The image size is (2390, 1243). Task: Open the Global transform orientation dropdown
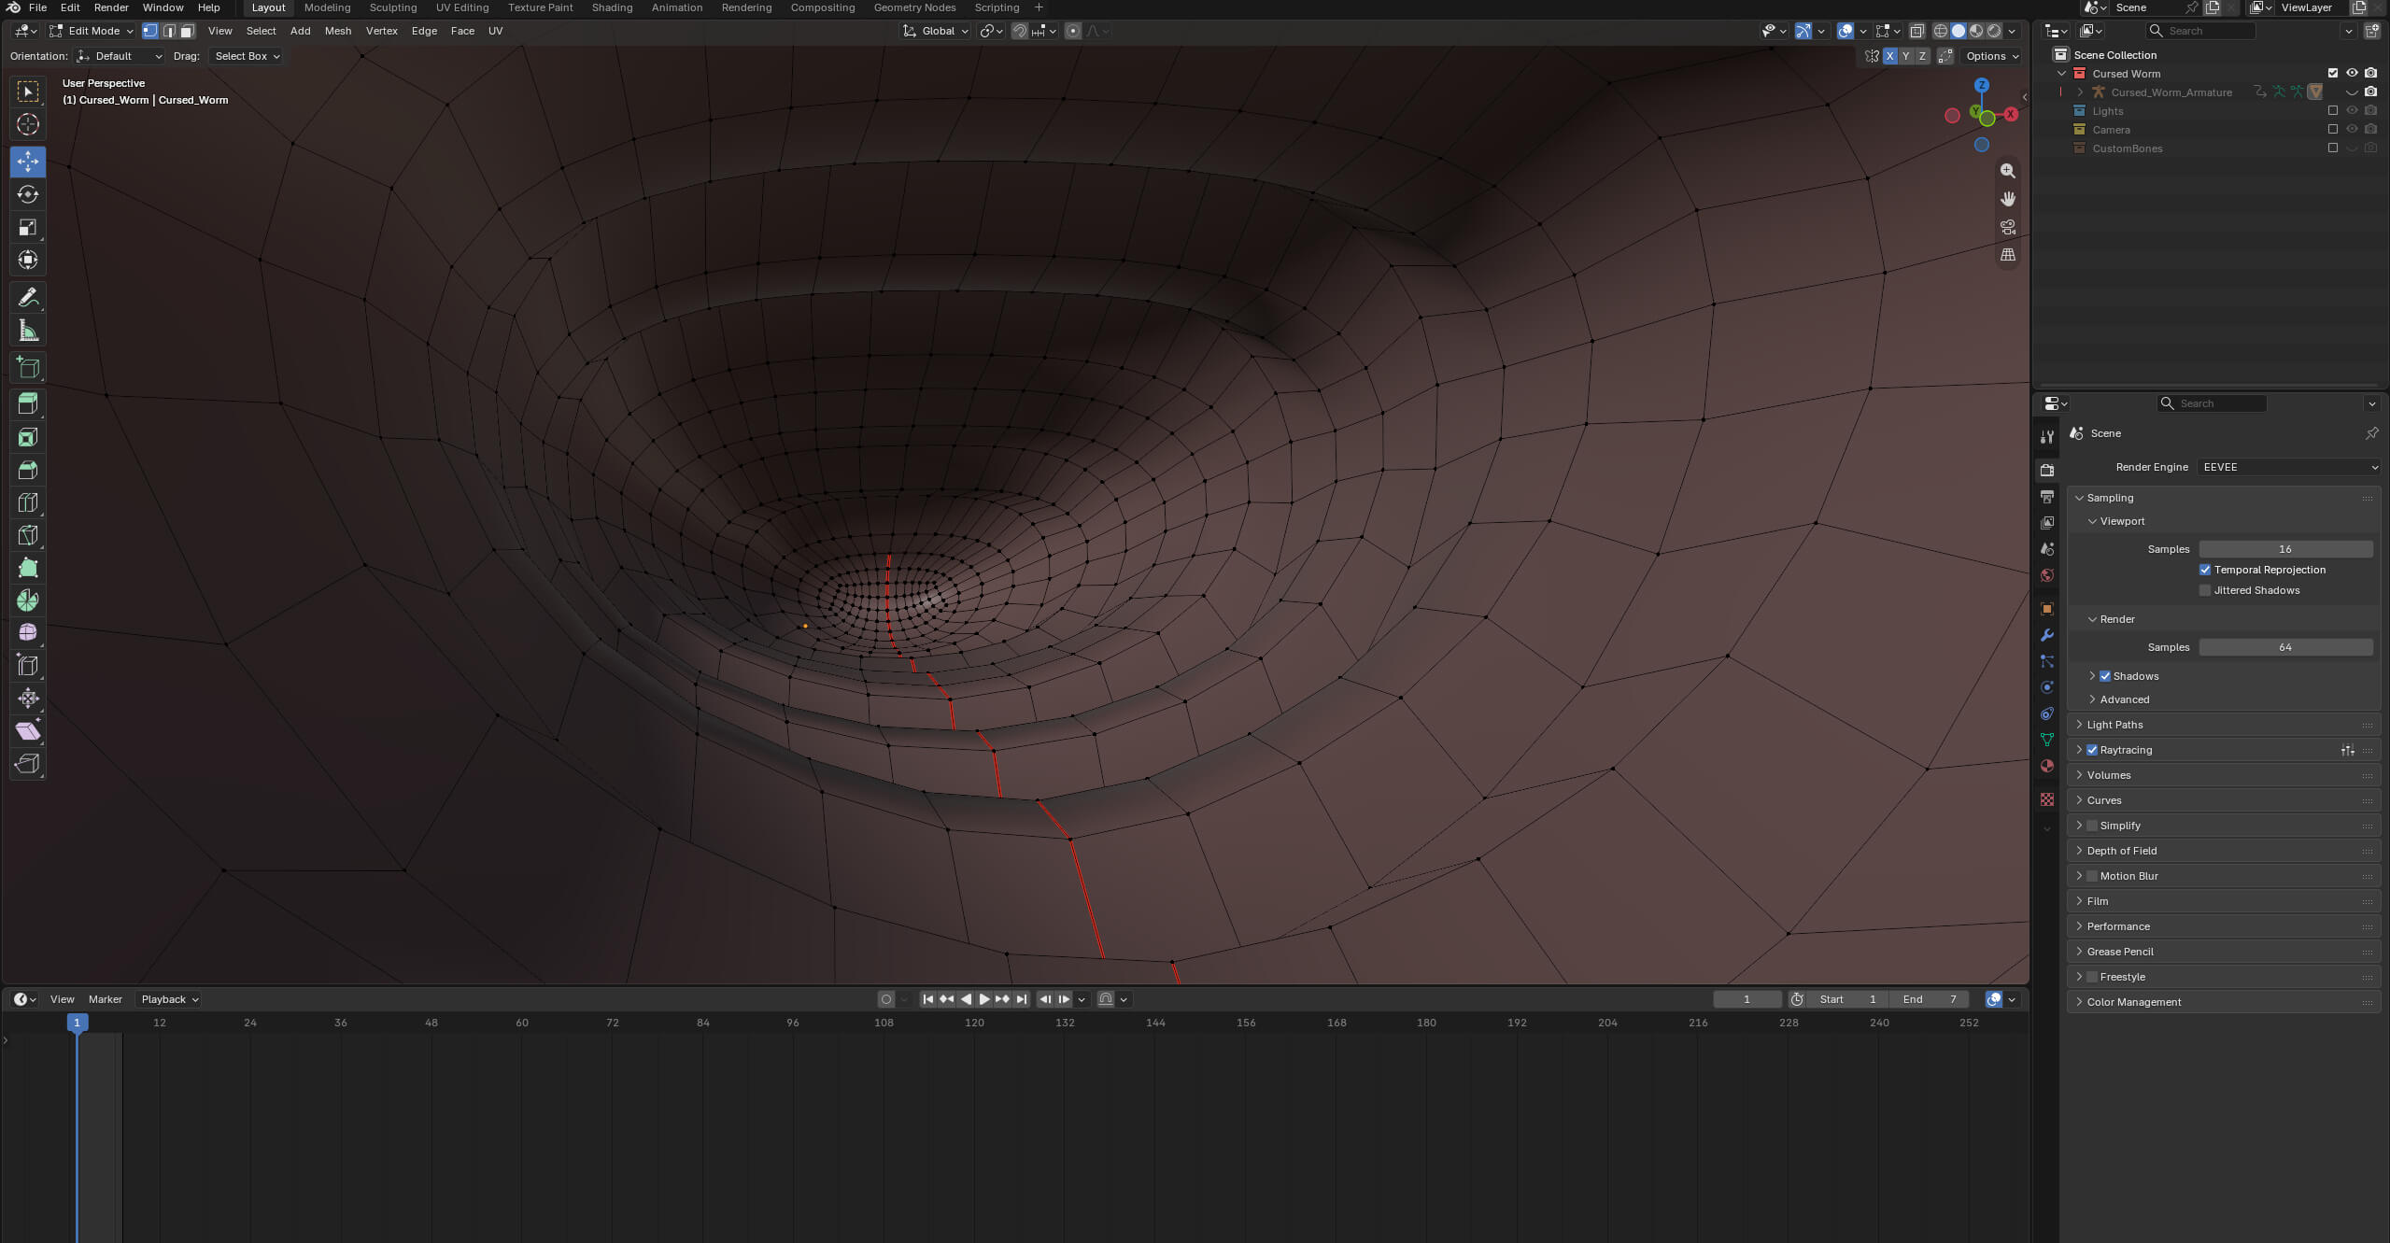(935, 31)
